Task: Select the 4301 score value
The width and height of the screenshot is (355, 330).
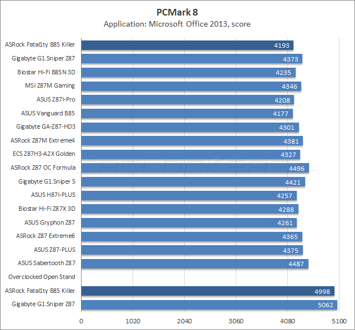Action: pyautogui.click(x=287, y=128)
